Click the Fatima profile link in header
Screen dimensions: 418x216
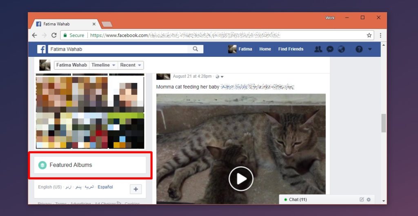coord(240,49)
